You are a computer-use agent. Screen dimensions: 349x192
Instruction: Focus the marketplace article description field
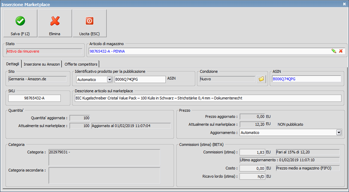coord(208,98)
